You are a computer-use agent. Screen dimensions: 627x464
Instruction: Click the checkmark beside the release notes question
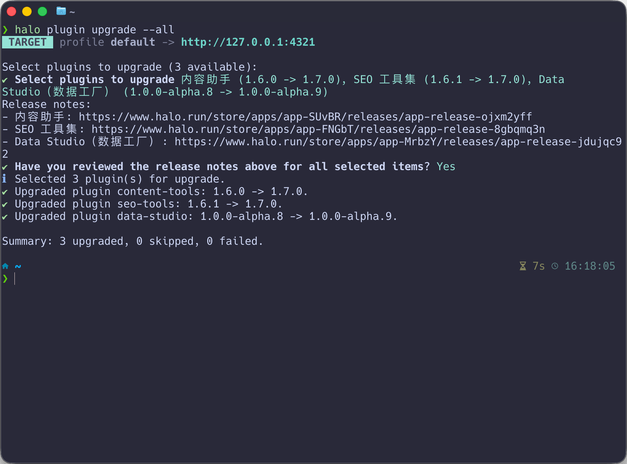tap(5, 167)
